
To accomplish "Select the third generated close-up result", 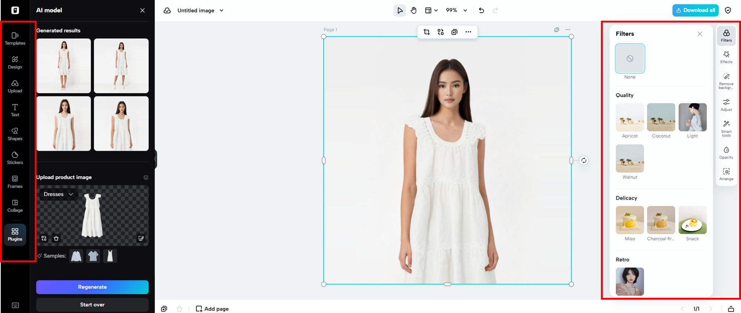I will point(64,123).
